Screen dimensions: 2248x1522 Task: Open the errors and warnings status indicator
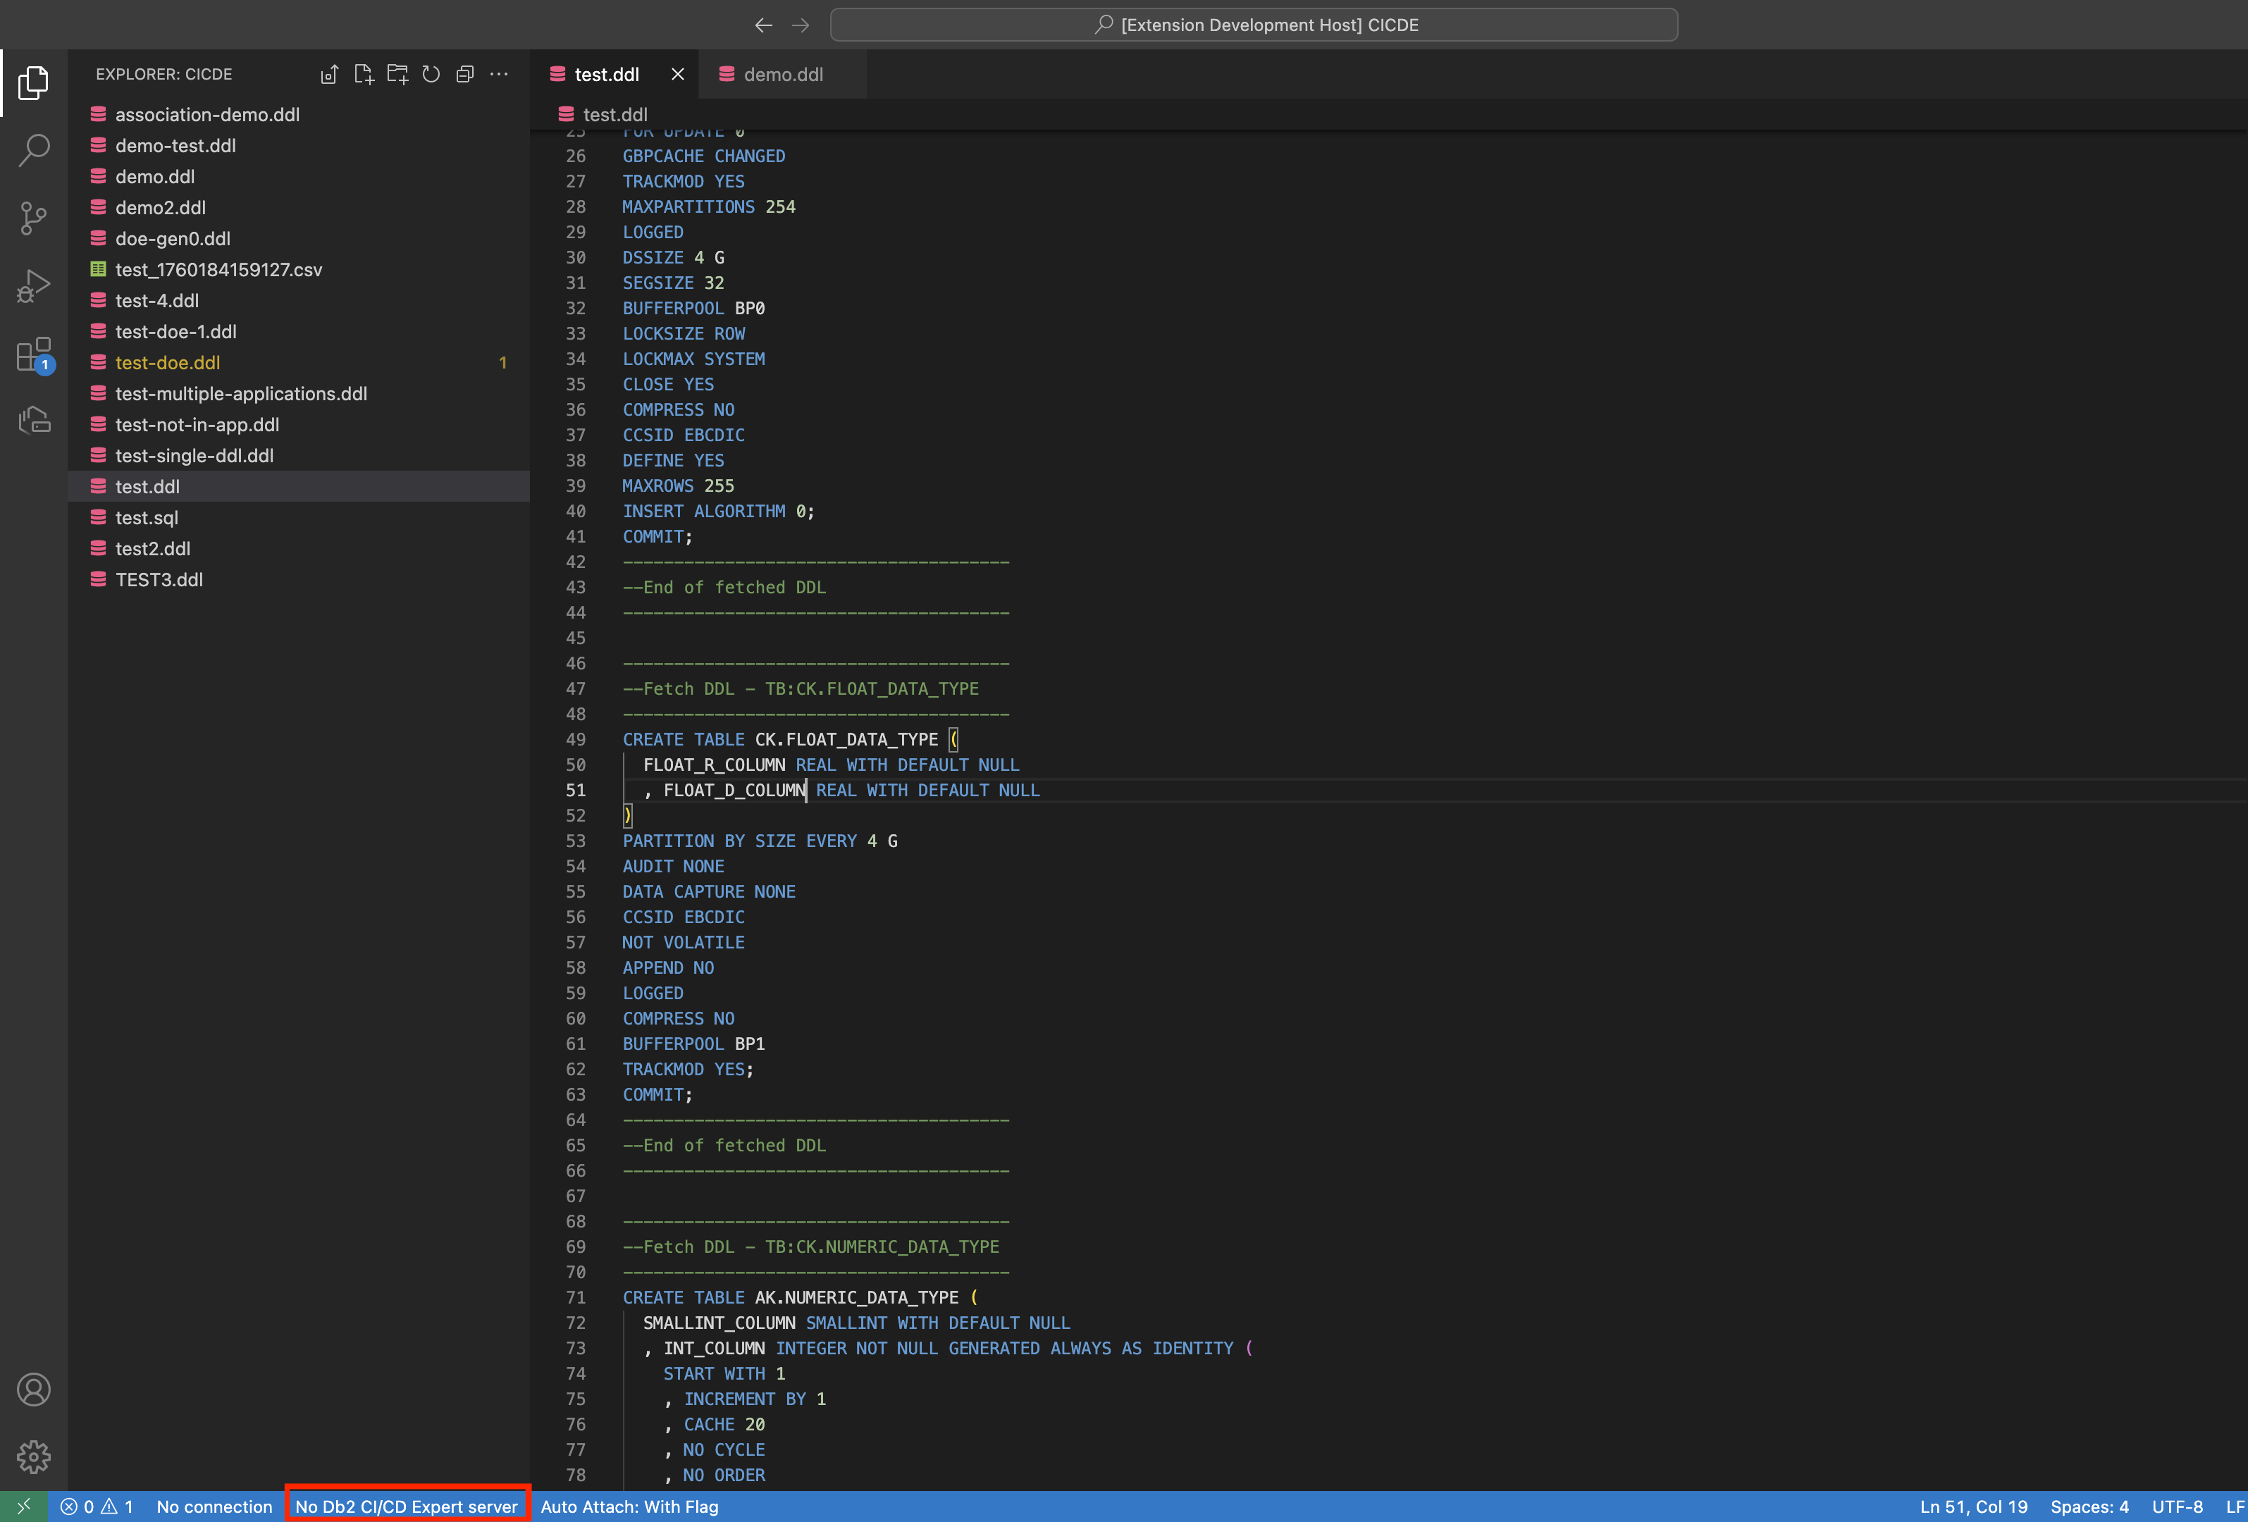pyautogui.click(x=97, y=1506)
